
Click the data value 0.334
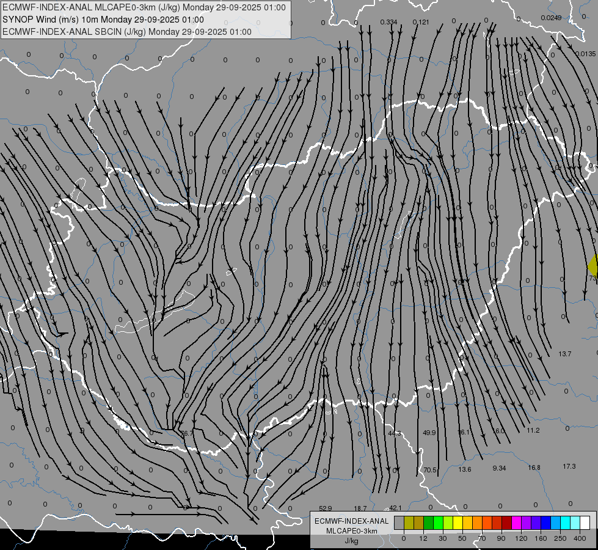(388, 22)
